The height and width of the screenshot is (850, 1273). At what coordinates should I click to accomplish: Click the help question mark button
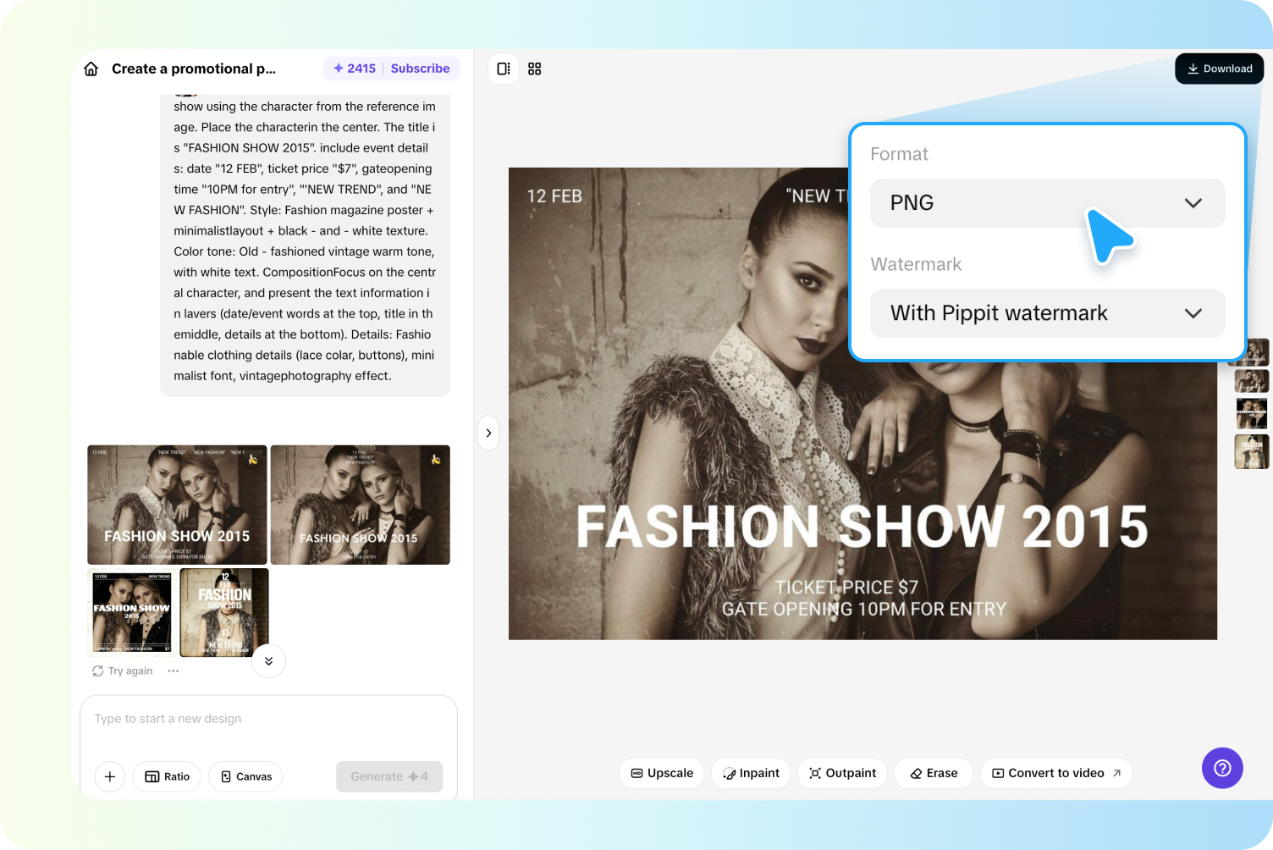pyautogui.click(x=1222, y=769)
